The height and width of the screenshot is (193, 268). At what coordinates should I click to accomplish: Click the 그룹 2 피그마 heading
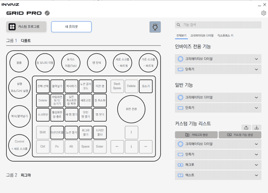click(18, 175)
